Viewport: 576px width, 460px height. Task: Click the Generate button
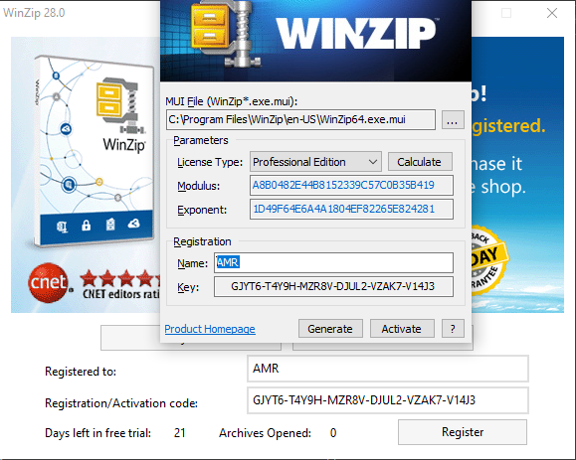point(330,329)
